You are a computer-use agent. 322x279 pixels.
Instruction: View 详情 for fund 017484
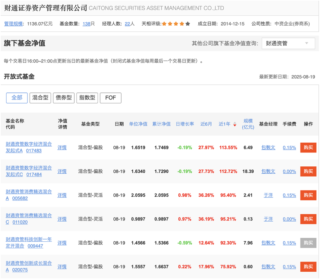click(x=62, y=171)
